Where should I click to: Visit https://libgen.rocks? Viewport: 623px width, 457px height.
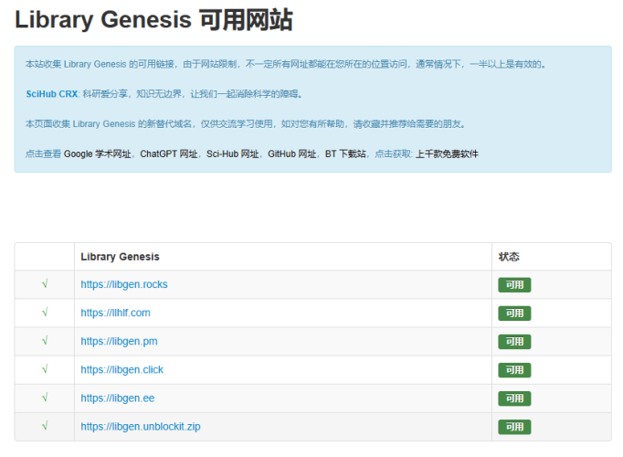click(x=124, y=284)
